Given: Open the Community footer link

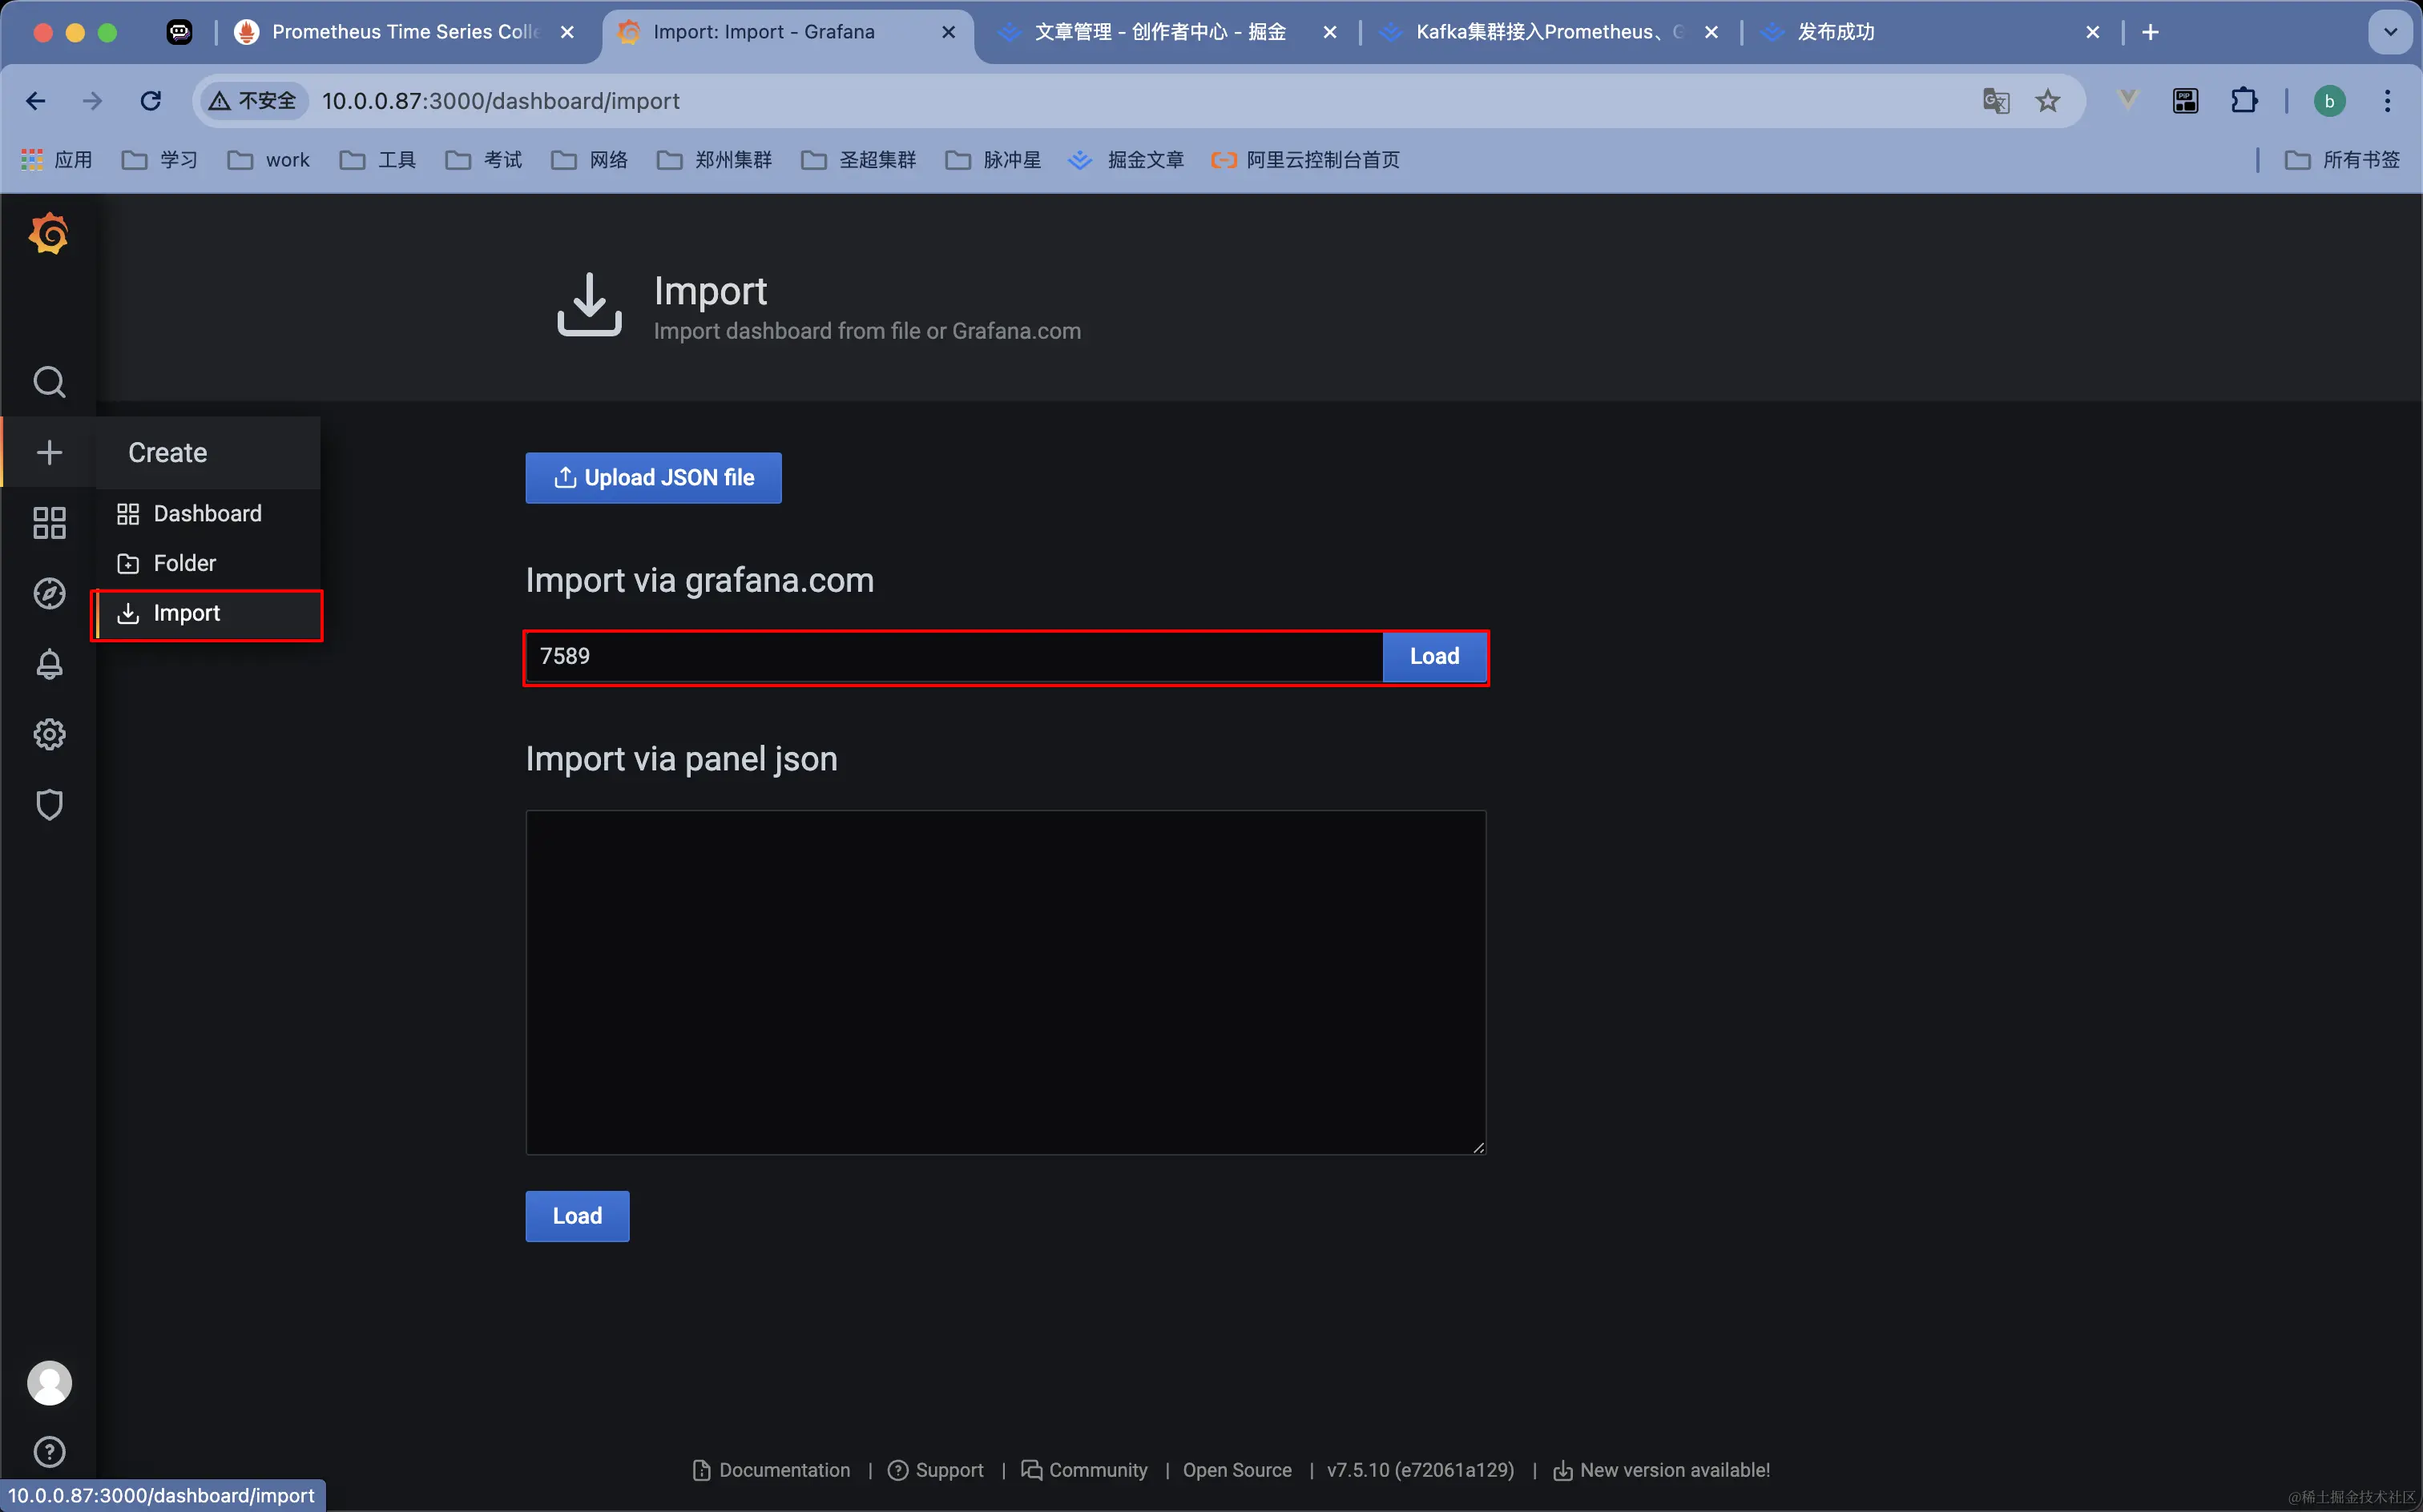Looking at the screenshot, I should pyautogui.click(x=1084, y=1469).
